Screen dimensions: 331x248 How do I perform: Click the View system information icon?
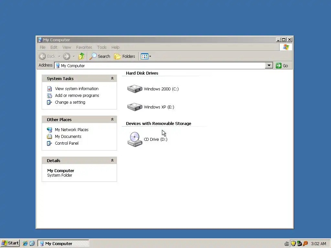coord(49,89)
